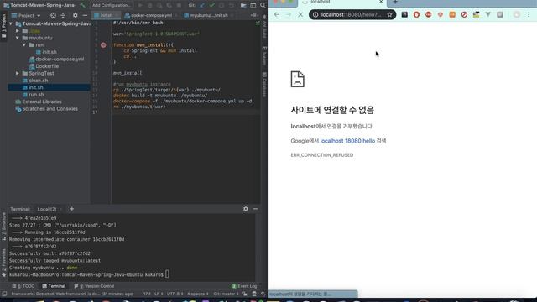The image size is (537, 302).
Task: Click Git commit checkmark icon
Action: pyautogui.click(x=212, y=5)
